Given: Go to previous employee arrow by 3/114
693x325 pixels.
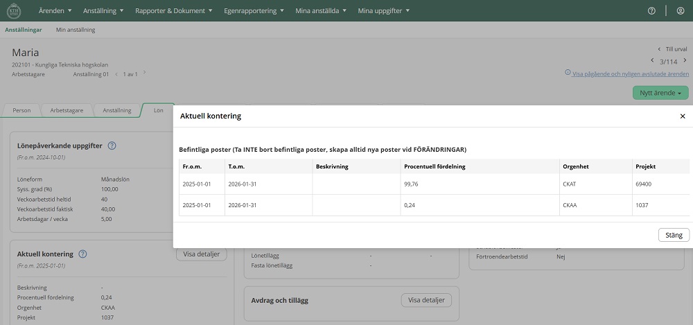Looking at the screenshot, I should 651,61.
